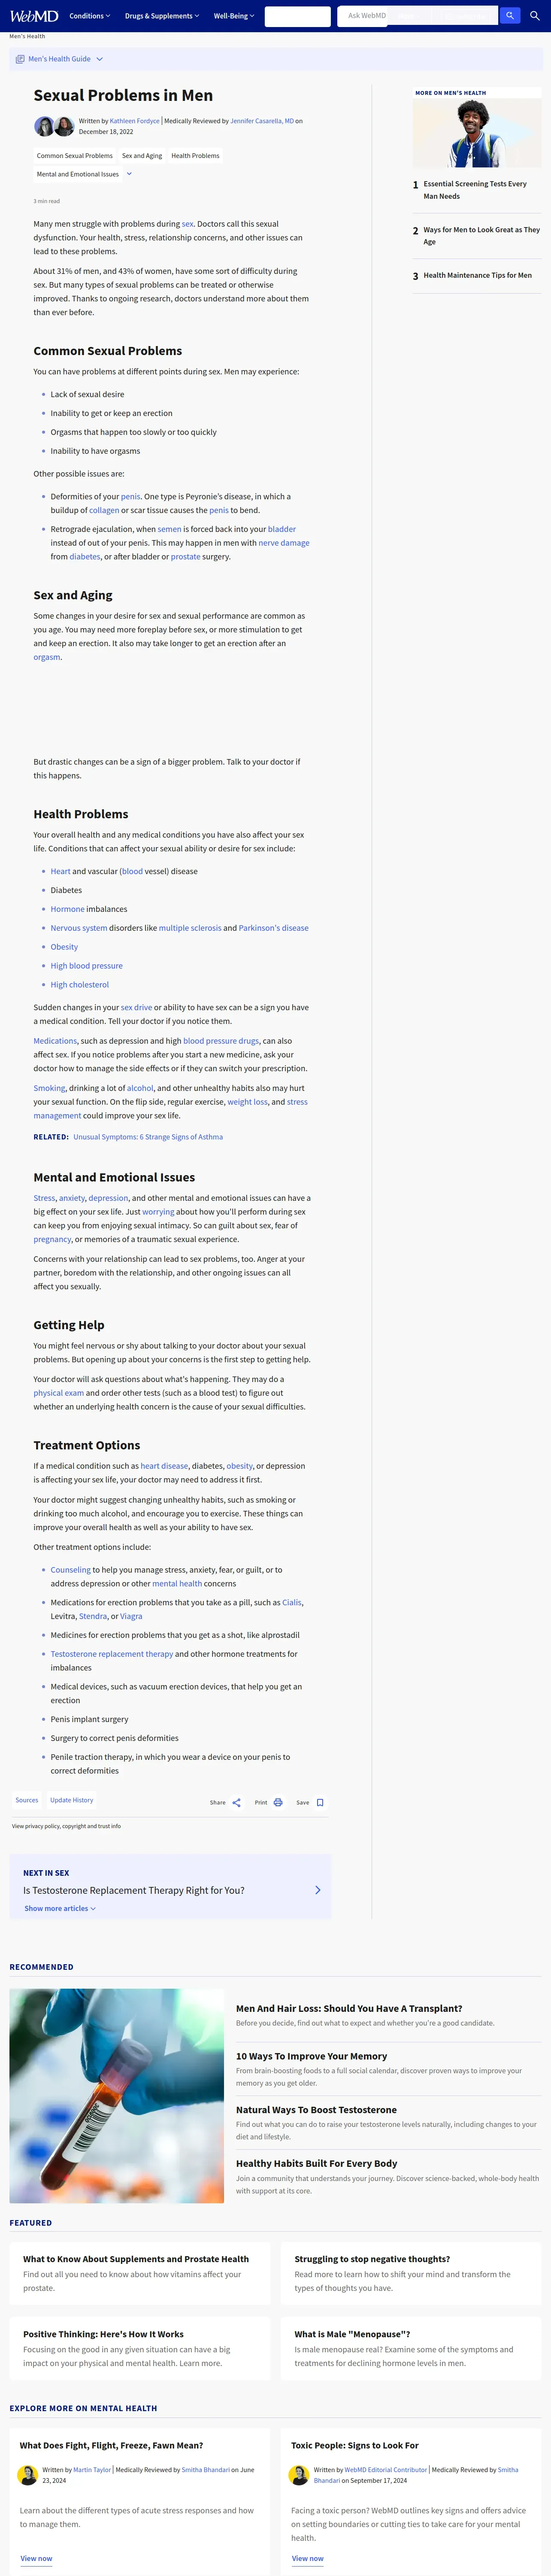This screenshot has height=2576, width=551.
Task: Follow the 'stress management' link
Action: [170, 1108]
